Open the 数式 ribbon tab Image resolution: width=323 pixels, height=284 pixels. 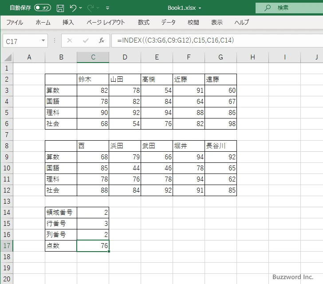[143, 22]
